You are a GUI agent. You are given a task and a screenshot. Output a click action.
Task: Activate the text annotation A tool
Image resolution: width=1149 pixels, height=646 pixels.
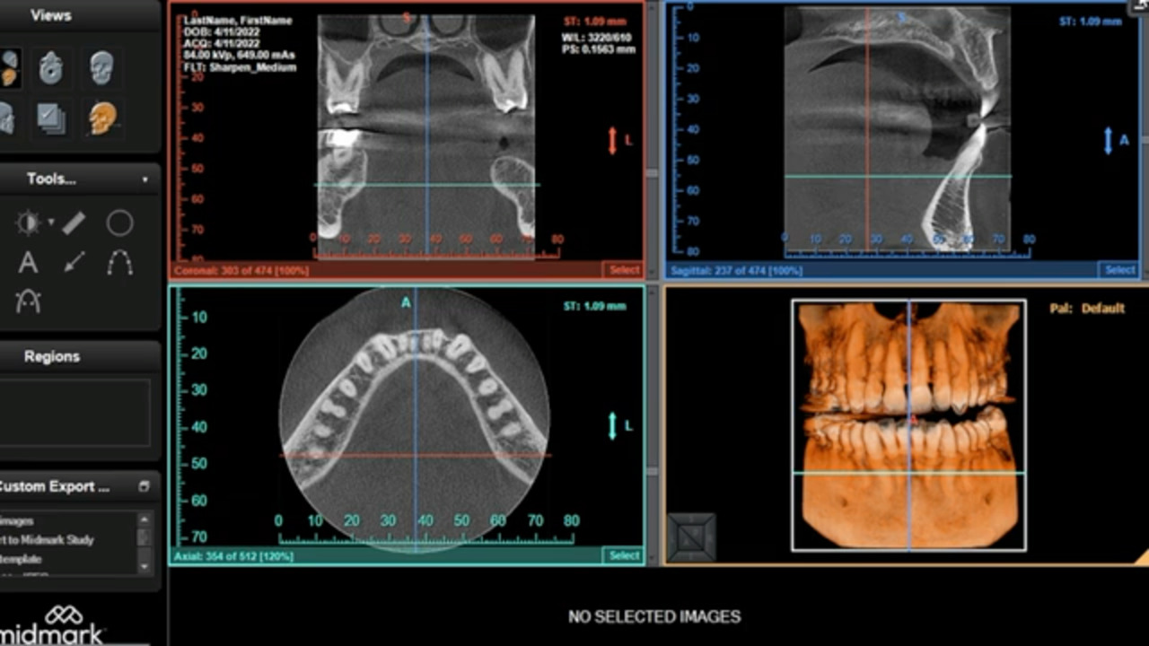click(28, 263)
